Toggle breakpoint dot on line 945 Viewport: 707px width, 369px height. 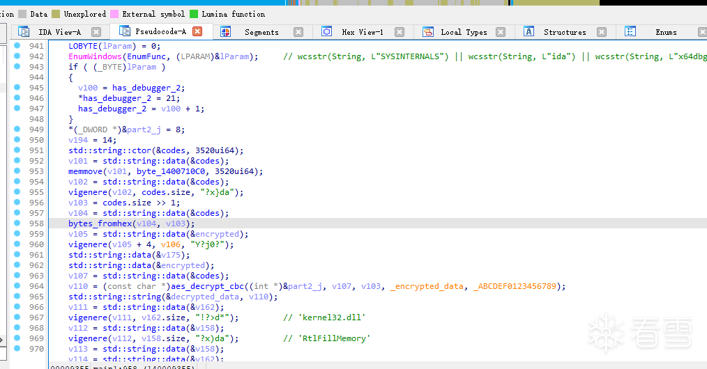pos(17,87)
